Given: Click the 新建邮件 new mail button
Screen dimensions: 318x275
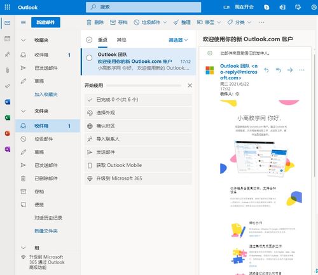Looking at the screenshot, I should tap(46, 22).
